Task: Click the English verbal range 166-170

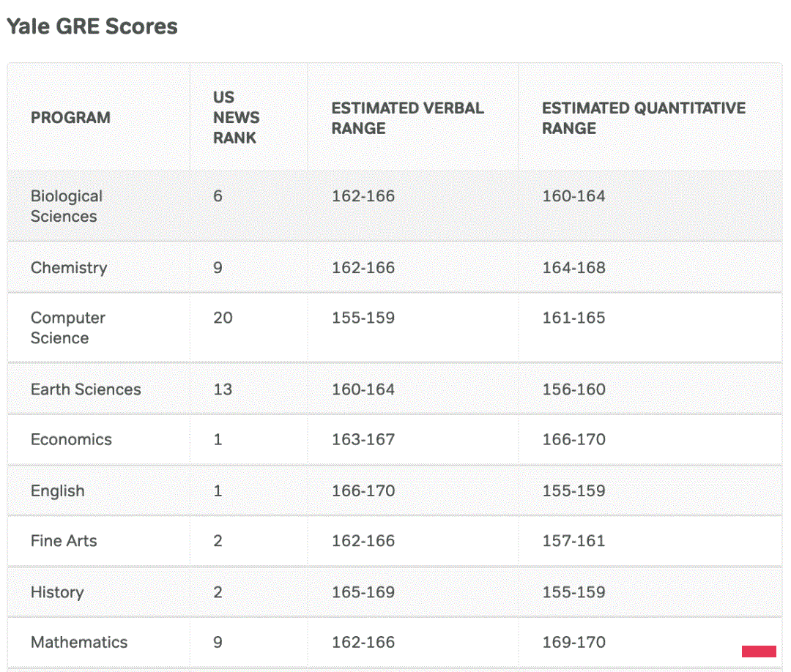Action: click(x=363, y=490)
